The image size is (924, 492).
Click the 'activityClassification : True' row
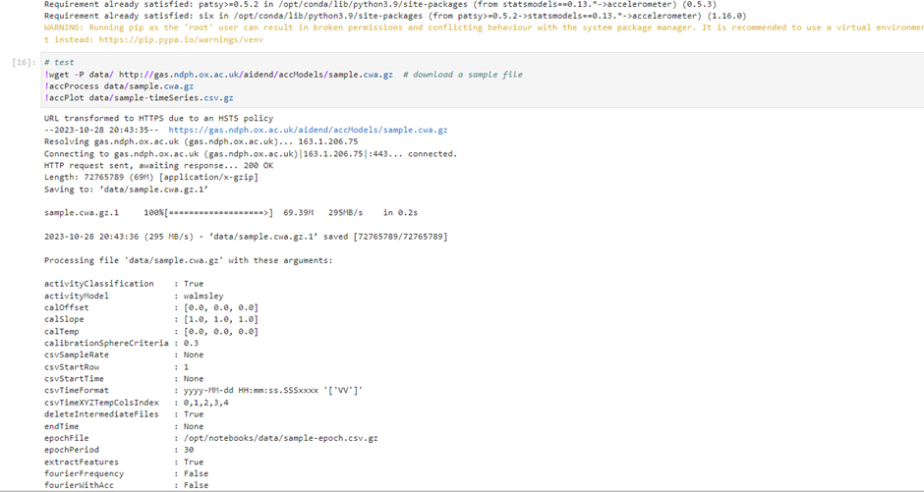124,284
